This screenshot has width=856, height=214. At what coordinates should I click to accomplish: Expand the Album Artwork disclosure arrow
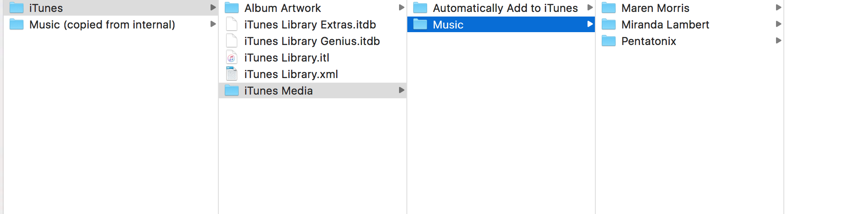pos(401,8)
